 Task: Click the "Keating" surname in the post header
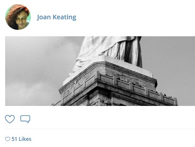pos(64,17)
